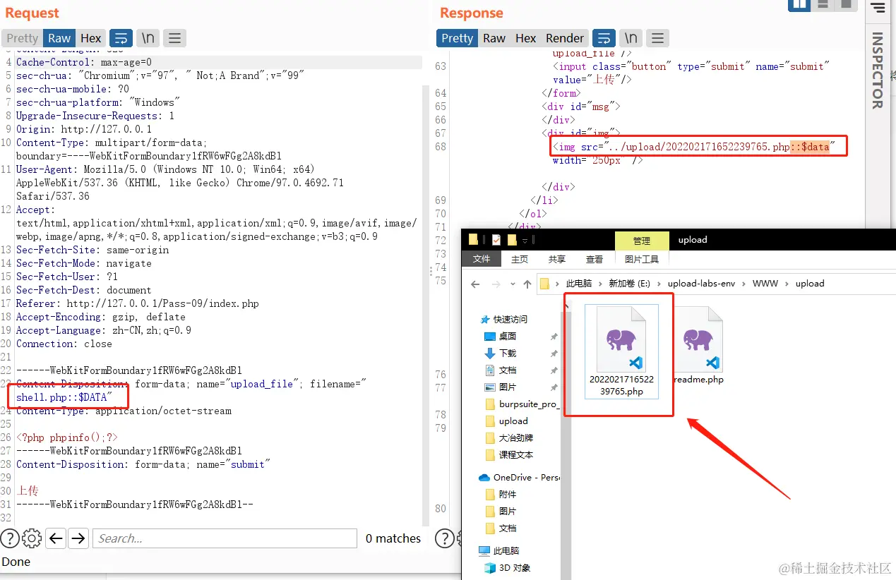The width and height of the screenshot is (896, 580).
Task: Open 大冶劲牌 folder in navigation tree
Action: tap(509, 438)
